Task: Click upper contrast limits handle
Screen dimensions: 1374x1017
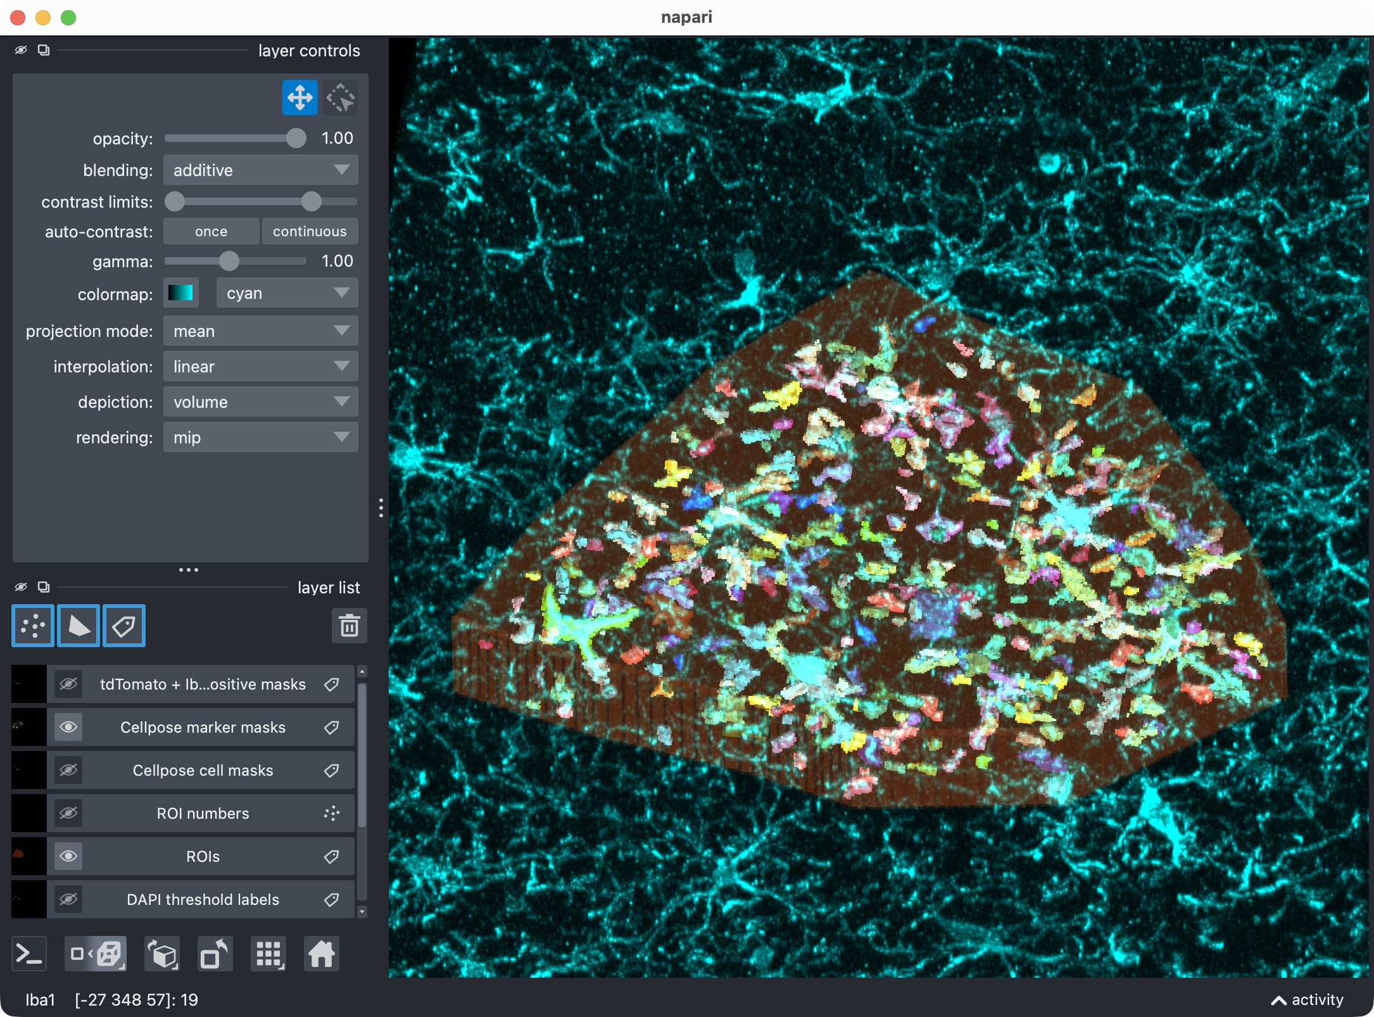Action: (311, 202)
